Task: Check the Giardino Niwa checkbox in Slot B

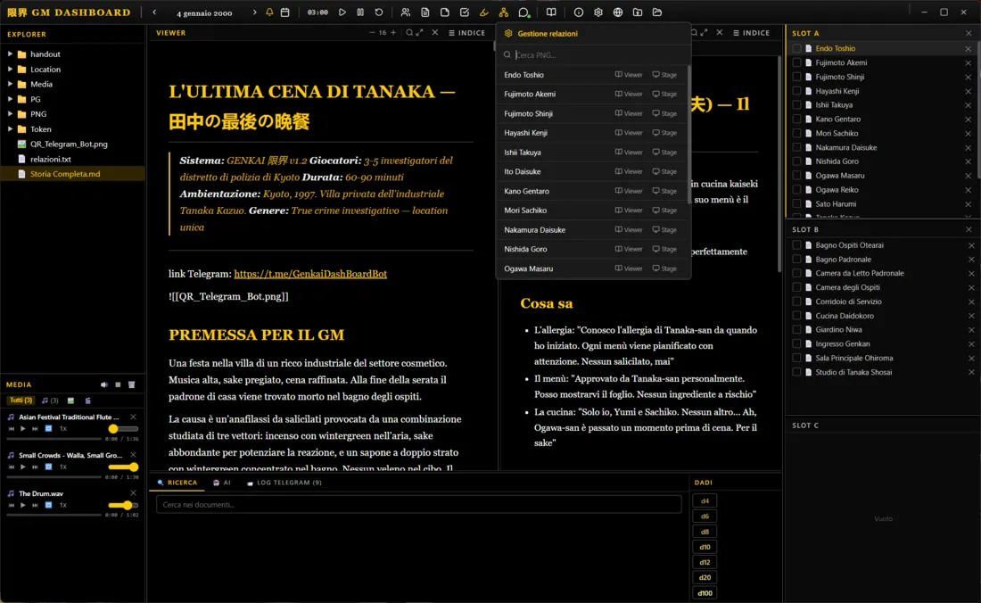Action: 796,330
